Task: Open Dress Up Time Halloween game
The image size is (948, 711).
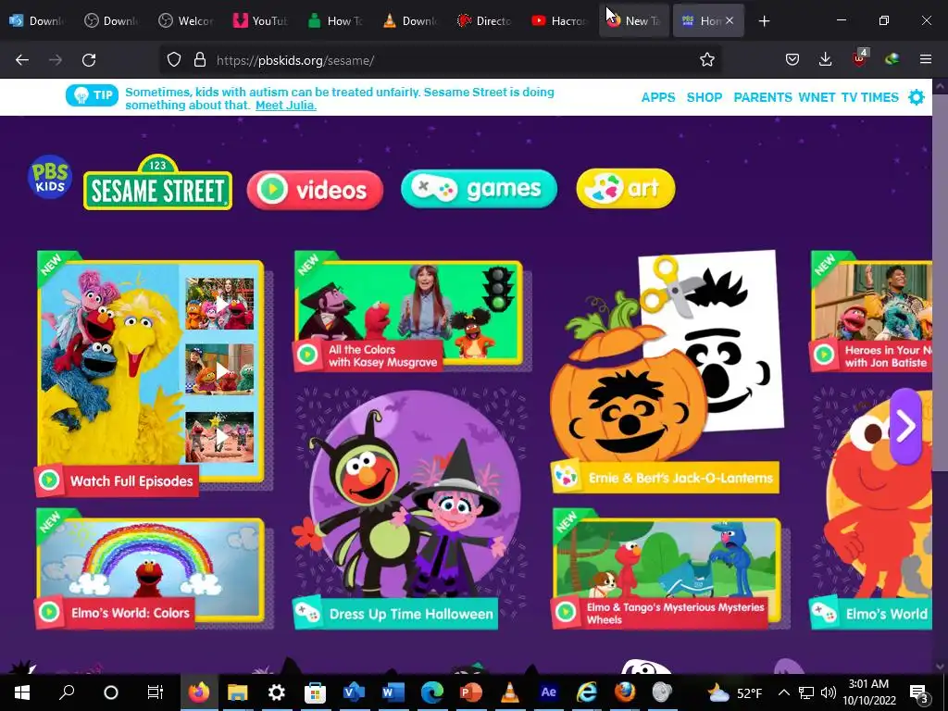Action: click(408, 509)
